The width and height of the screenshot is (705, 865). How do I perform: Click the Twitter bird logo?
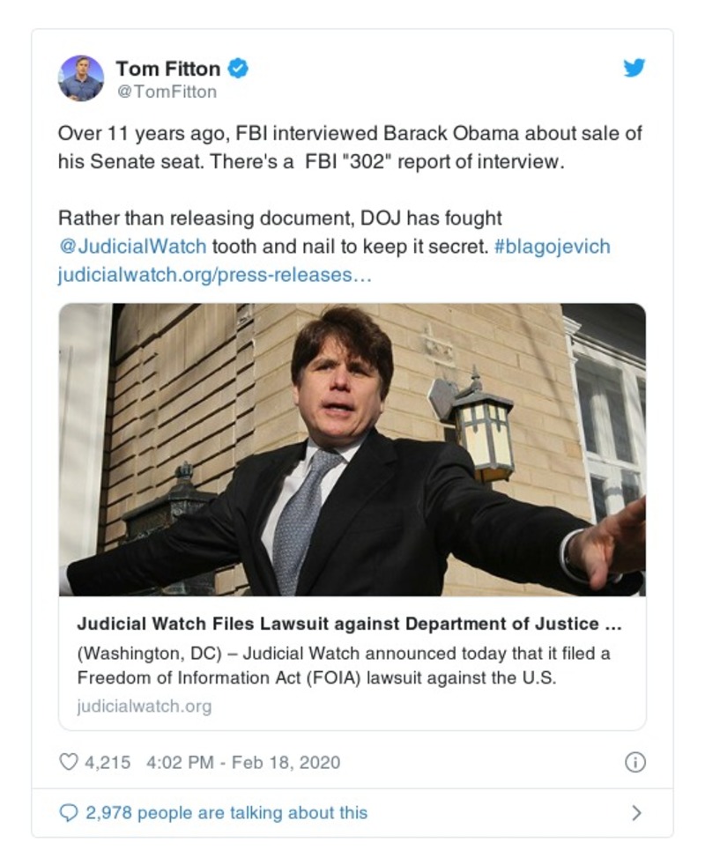pos(634,67)
